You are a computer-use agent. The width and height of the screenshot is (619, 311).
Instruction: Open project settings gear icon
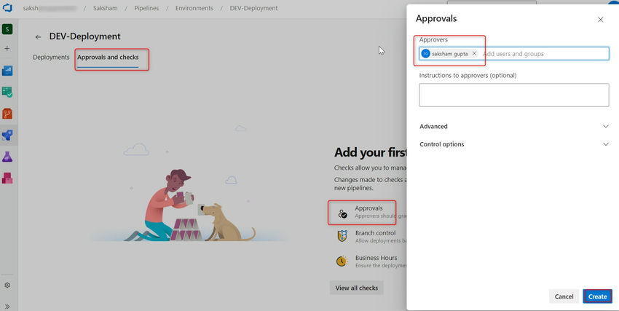[7, 285]
